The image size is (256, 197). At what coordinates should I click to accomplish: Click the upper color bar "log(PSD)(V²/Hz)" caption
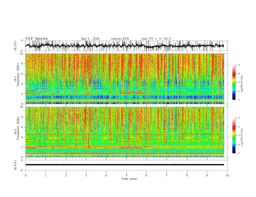242,84
